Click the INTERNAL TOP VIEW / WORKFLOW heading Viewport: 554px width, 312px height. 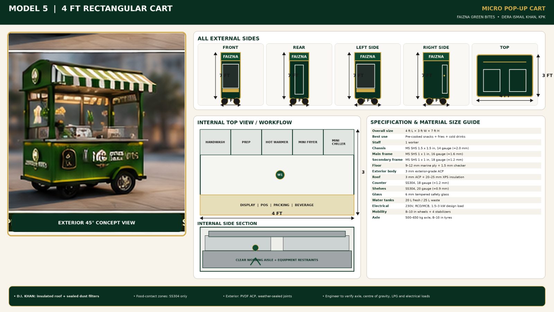click(x=244, y=122)
